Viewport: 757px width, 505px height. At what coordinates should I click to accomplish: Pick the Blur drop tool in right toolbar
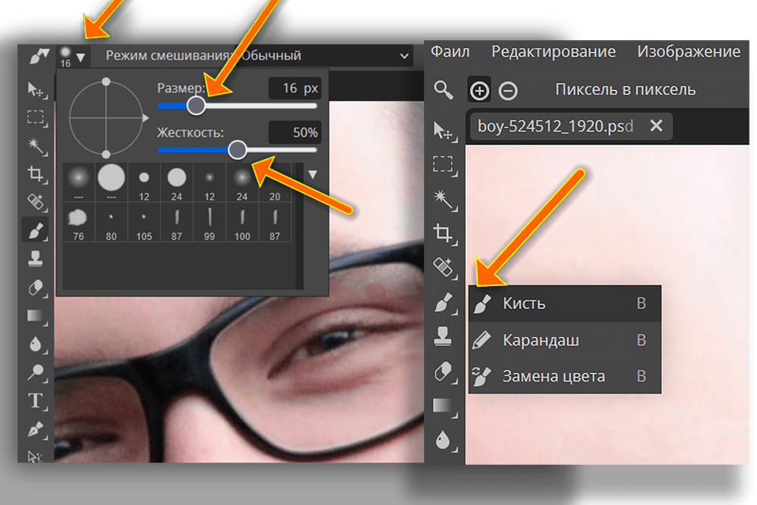click(x=444, y=441)
